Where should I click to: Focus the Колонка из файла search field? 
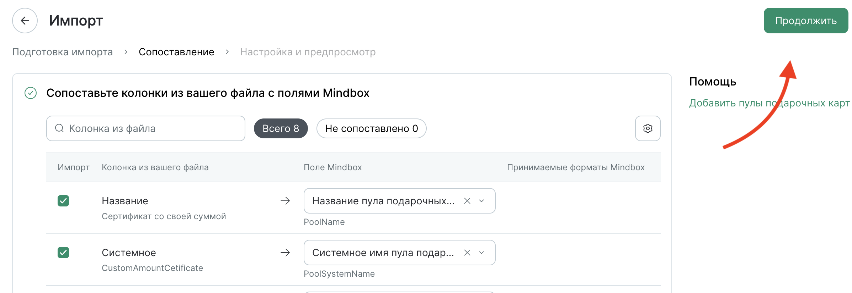click(x=146, y=128)
